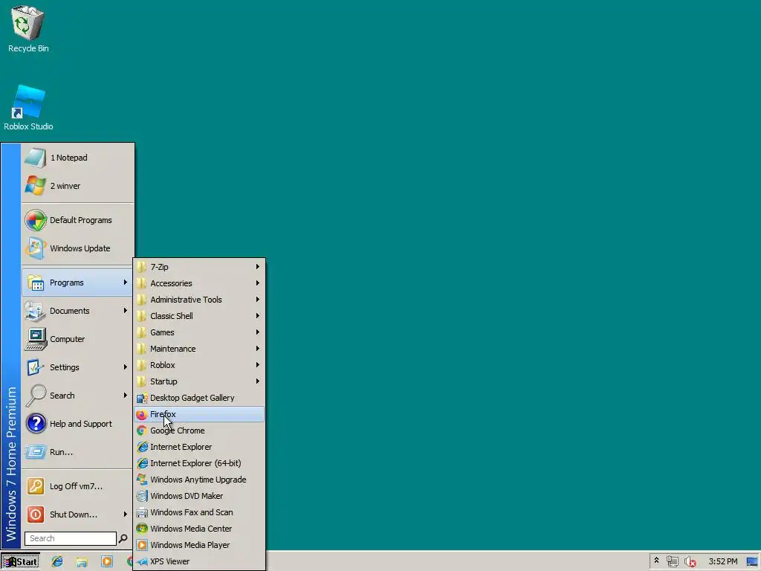Image resolution: width=761 pixels, height=571 pixels.
Task: Open the Recycle Bin desktop icon
Action: coord(28,29)
